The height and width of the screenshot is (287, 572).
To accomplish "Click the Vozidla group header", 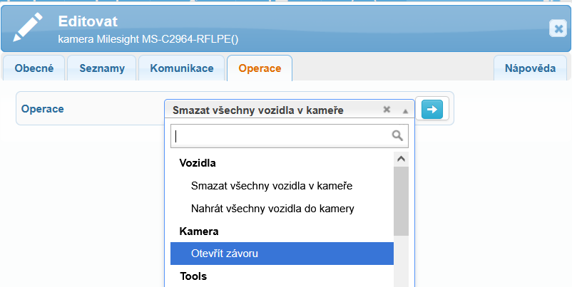I will tap(198, 163).
